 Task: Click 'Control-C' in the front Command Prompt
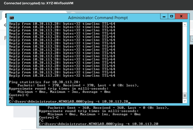(19, 95)
